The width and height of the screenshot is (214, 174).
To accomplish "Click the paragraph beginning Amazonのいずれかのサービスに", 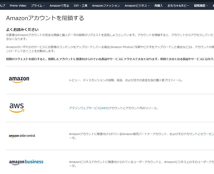I will (x=110, y=49).
